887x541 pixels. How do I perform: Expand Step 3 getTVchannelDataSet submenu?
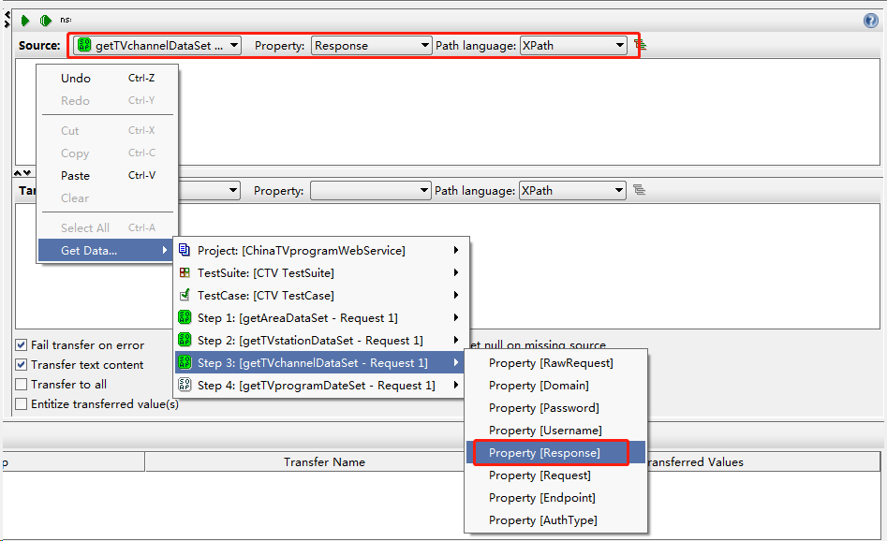tap(455, 362)
